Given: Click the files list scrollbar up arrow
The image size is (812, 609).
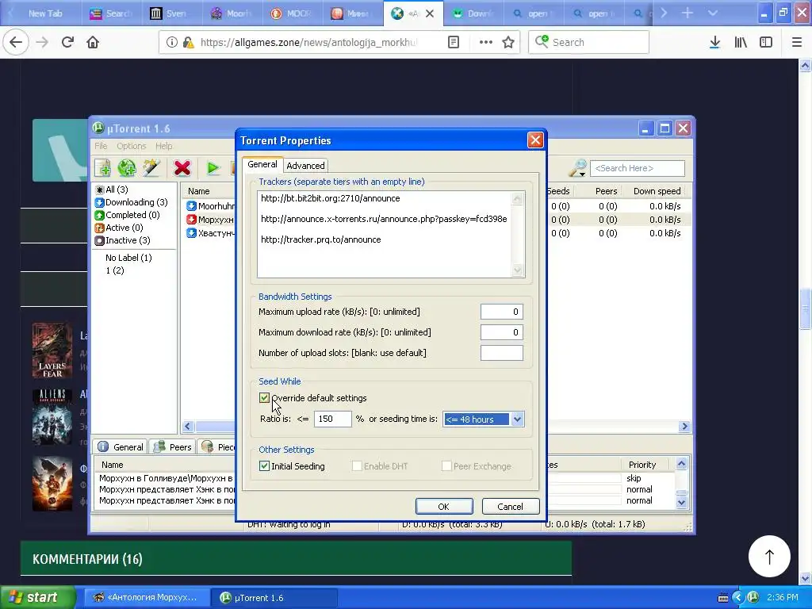Looking at the screenshot, I should coord(681,464).
